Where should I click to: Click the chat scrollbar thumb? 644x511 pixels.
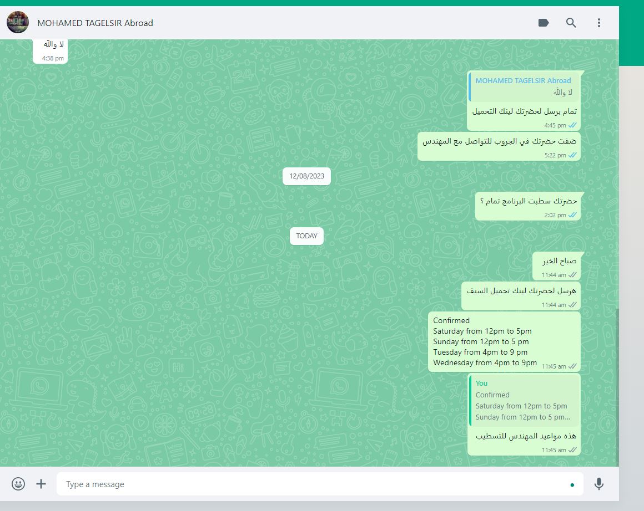[617, 387]
